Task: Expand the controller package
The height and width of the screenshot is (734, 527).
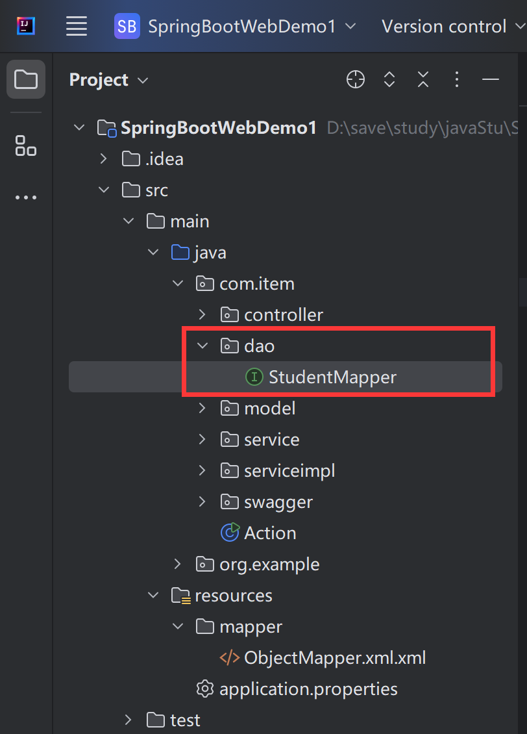Action: click(x=202, y=315)
